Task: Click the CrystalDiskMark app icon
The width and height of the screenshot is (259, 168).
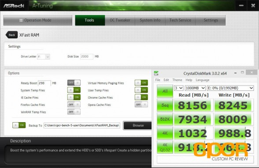Action: (x=156, y=73)
